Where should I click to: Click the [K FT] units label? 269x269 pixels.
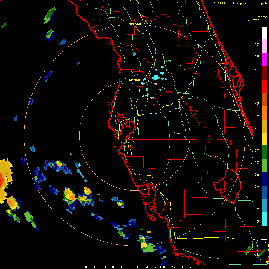pyautogui.click(x=253, y=21)
